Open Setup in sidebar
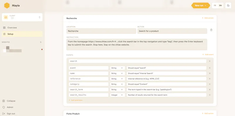The width and height of the screenshot is (235, 116). click(x=22, y=34)
